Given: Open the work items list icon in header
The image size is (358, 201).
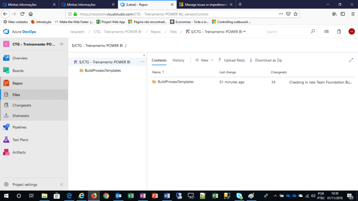Looking at the screenshot, I should coord(327,31).
